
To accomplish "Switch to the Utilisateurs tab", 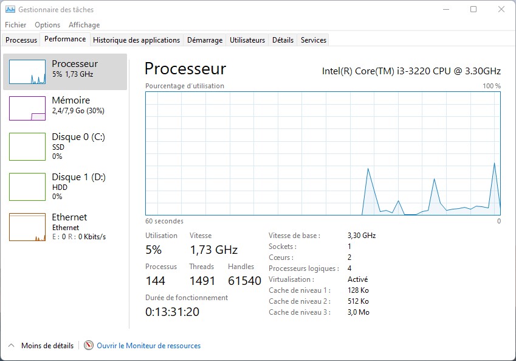I will [x=247, y=40].
